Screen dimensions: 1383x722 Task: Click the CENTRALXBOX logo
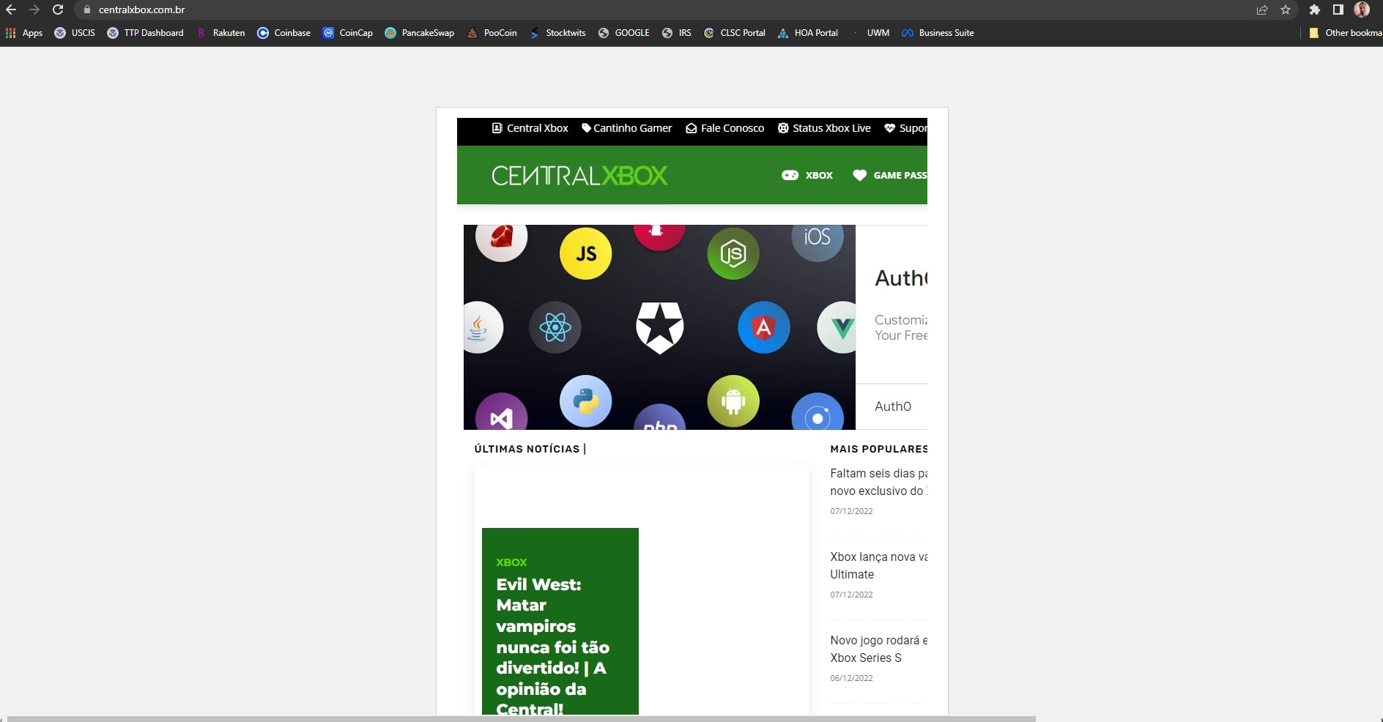click(x=579, y=176)
